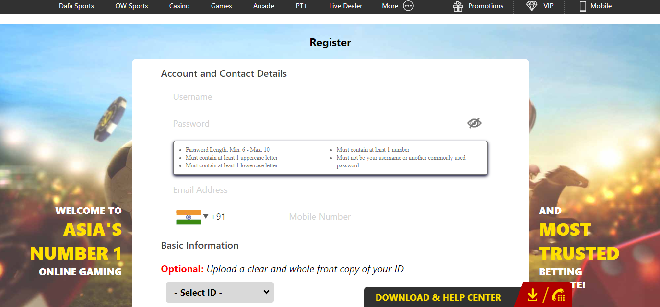The width and height of the screenshot is (660, 307).
Task: Open the Select ID dropdown
Action: (219, 292)
